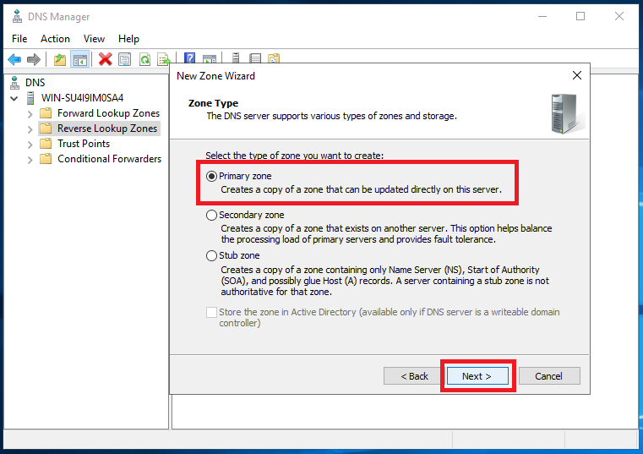The width and height of the screenshot is (643, 454).
Task: Choose the Secondary zone option
Action: tap(211, 216)
